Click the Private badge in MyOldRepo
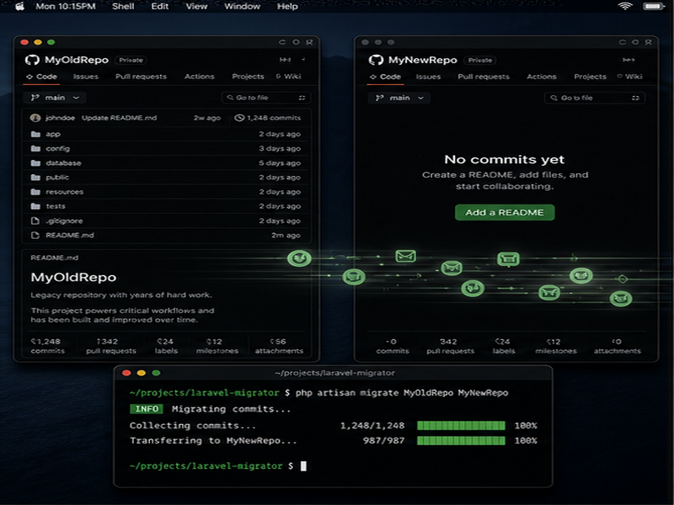Screen dimensions: 674x505 pyautogui.click(x=131, y=60)
